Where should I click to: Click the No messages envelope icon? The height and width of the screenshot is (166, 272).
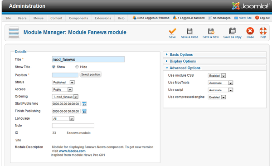(210, 18)
